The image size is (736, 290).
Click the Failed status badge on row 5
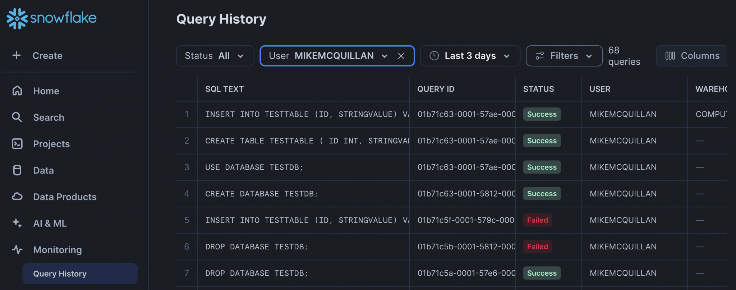(537, 220)
